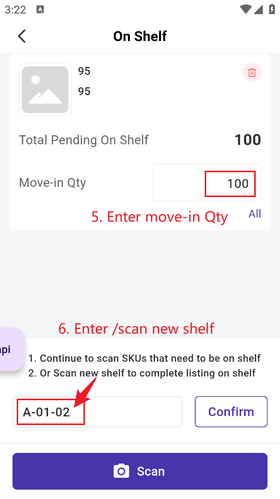Click the shelf code input showing A-01-02
Image resolution: width=280 pixels, height=499 pixels.
pos(98,411)
